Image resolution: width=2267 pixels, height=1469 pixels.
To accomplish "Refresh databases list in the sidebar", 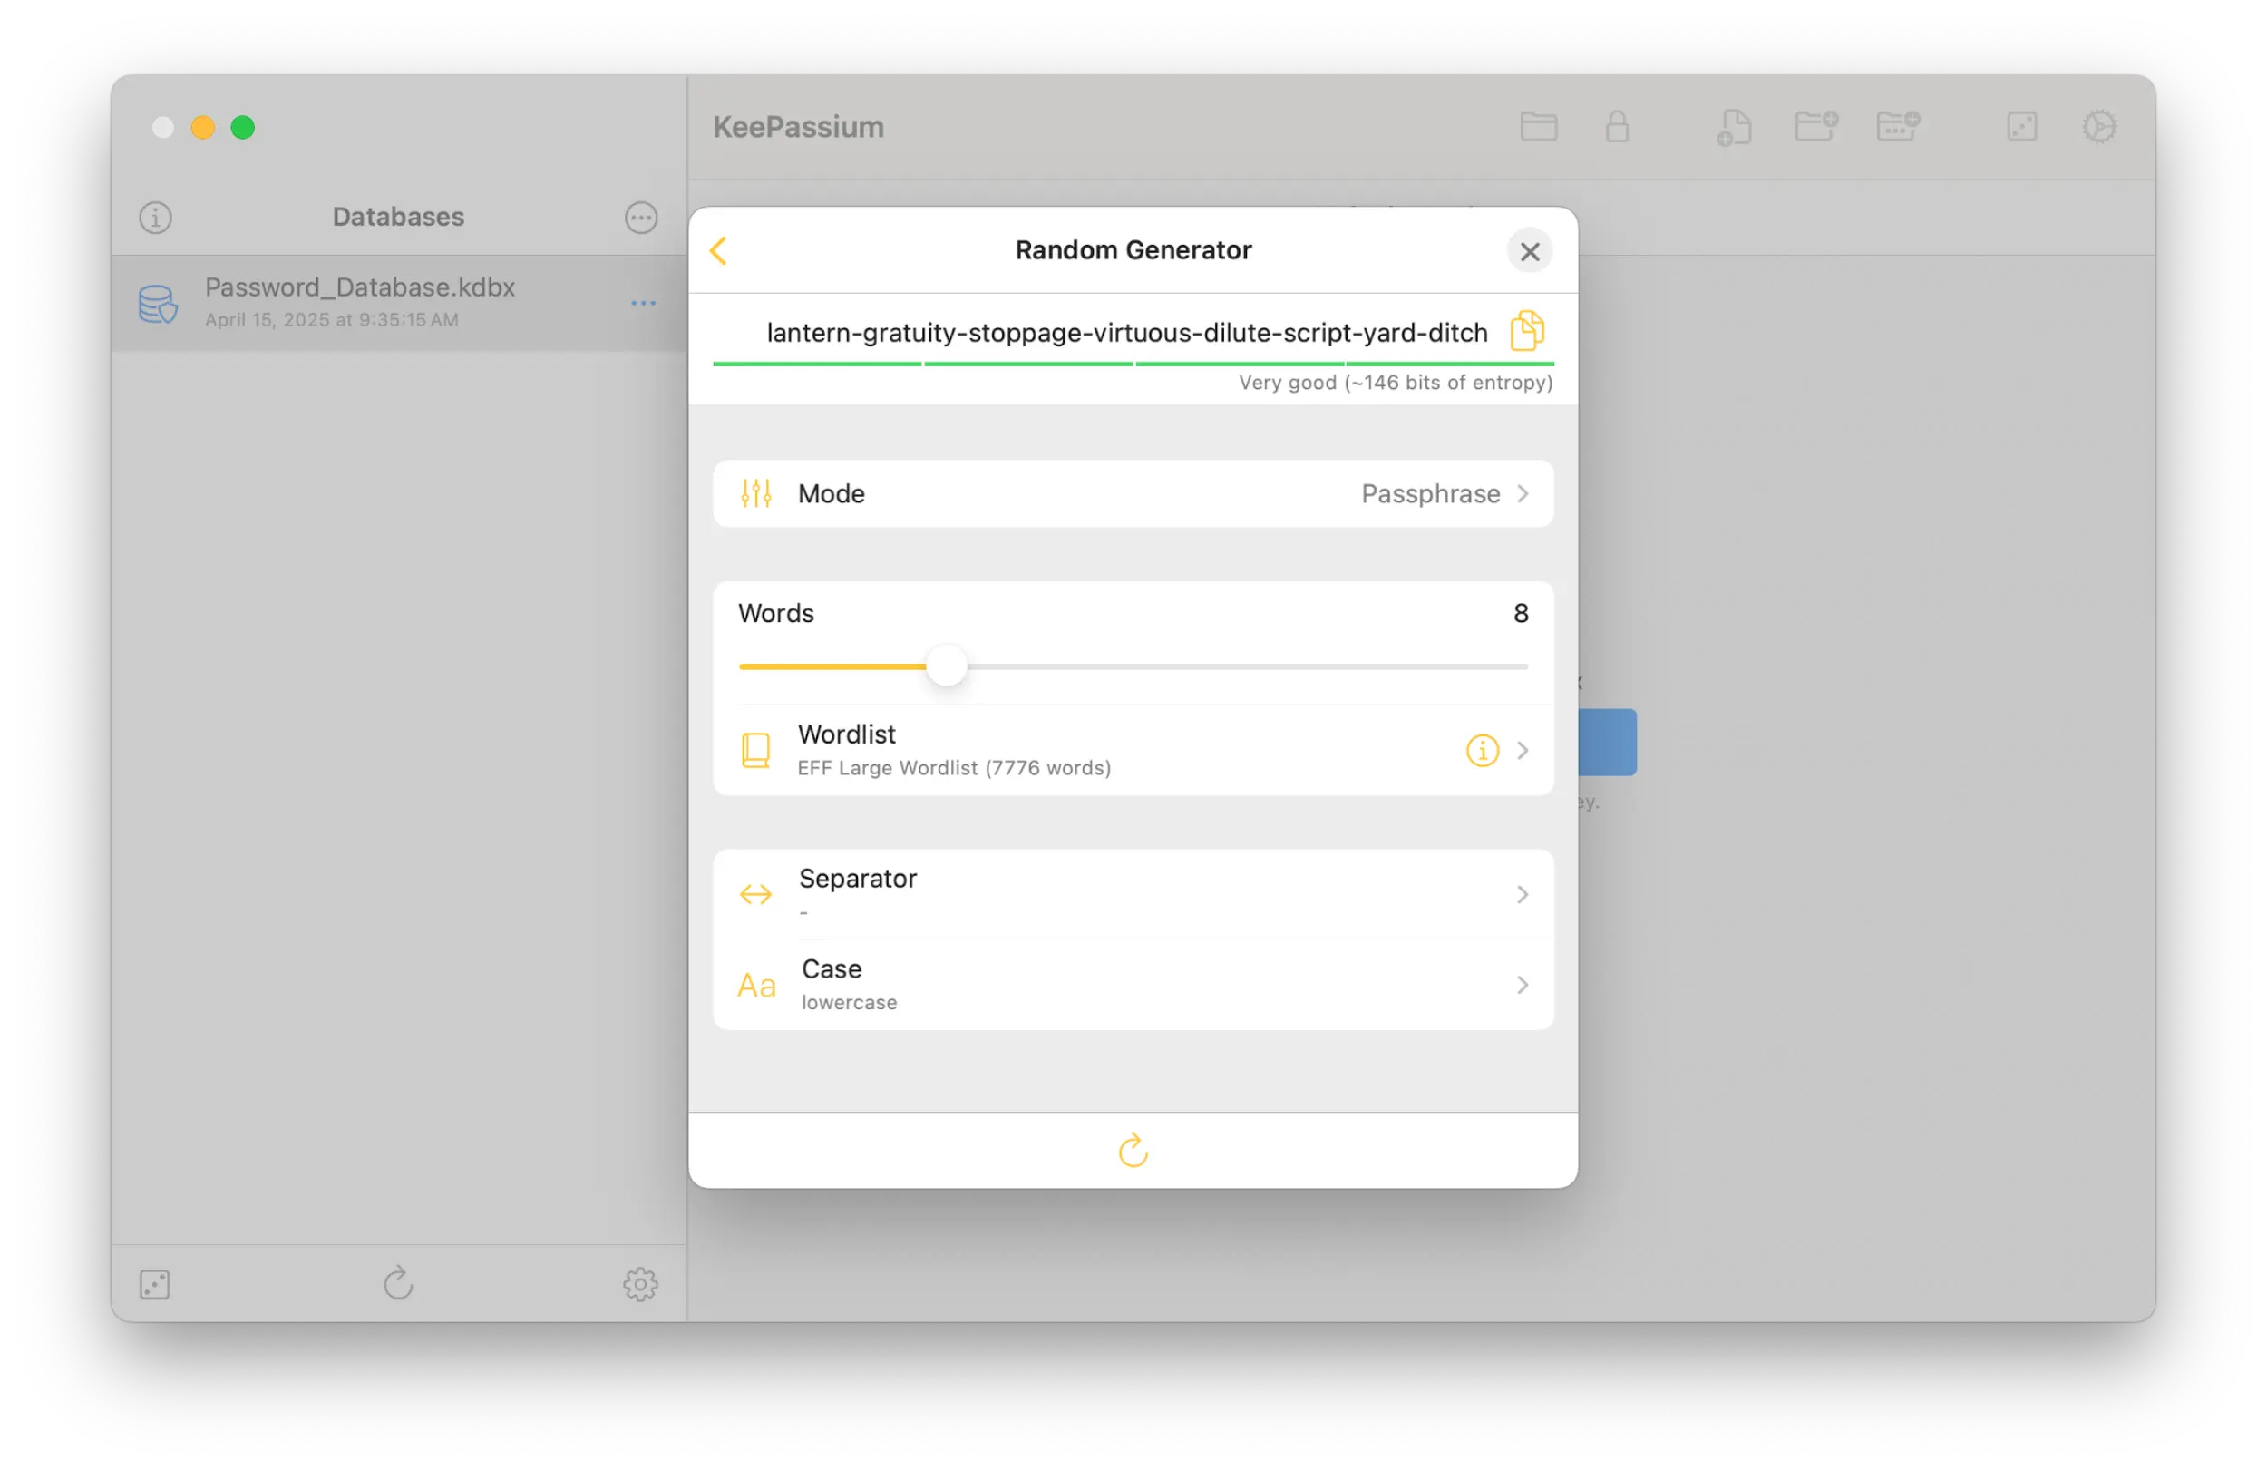I will [398, 1284].
